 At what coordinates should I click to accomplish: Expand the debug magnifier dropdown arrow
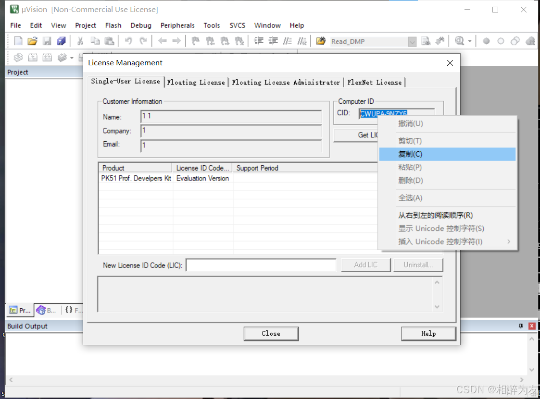[470, 41]
